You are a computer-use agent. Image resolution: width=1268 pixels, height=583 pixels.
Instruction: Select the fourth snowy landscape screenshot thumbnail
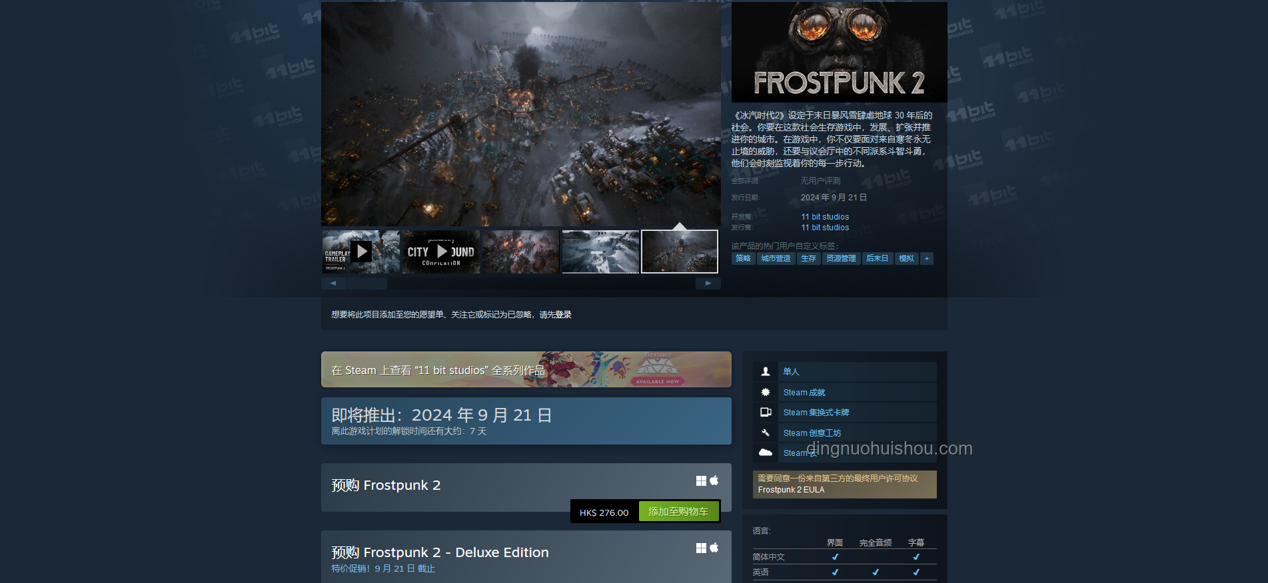[x=600, y=252]
